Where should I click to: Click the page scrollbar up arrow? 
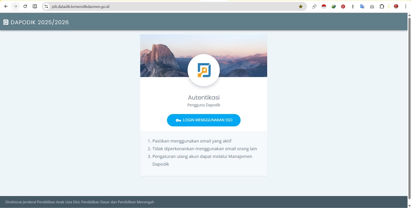(409, 15)
